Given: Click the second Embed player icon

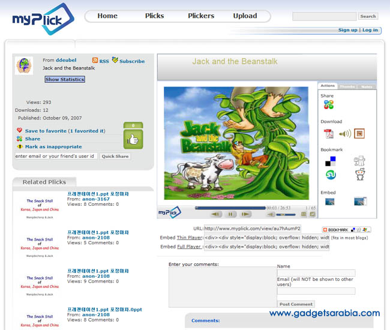Looking at the screenshot, I should 361,202.
